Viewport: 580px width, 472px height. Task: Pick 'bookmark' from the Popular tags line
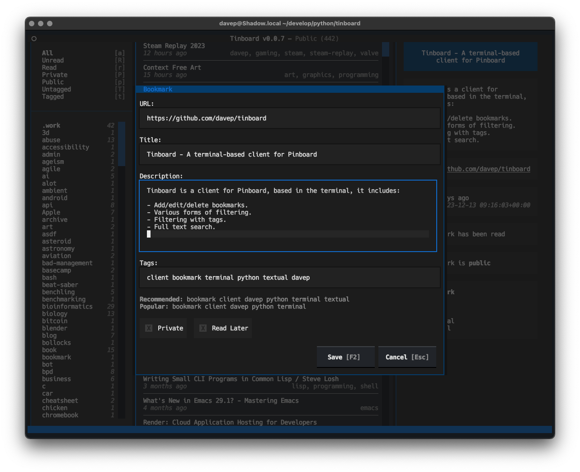click(187, 306)
